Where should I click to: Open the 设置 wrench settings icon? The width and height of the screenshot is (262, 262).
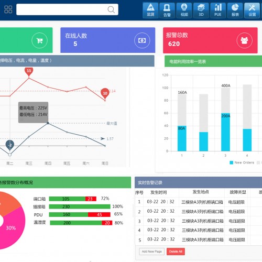[x=252, y=10]
